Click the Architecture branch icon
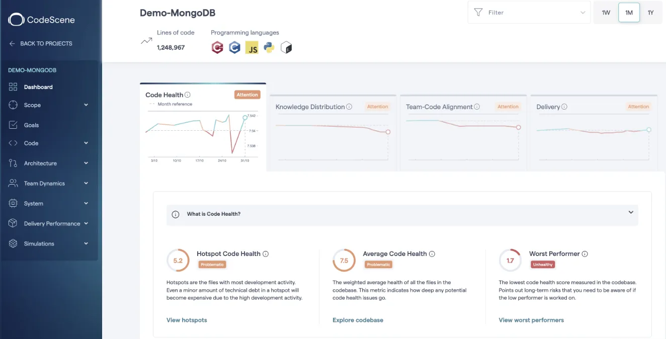 13,163
